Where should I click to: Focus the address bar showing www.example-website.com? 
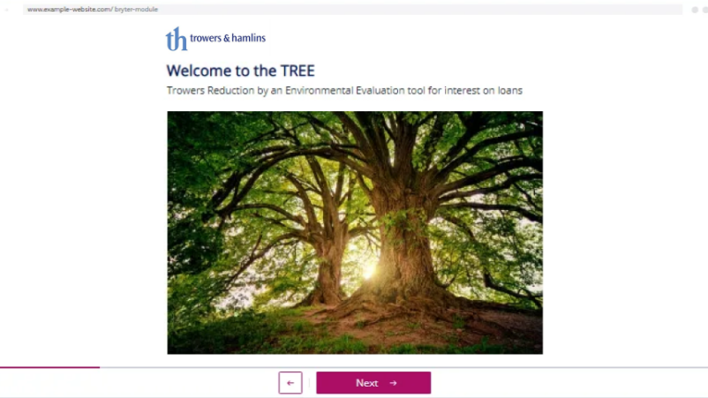[352, 10]
